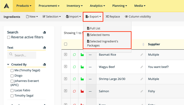Screen dimensions: 184x105
Task: Edit Salmon name pencil icon
Action: (x=142, y=91)
